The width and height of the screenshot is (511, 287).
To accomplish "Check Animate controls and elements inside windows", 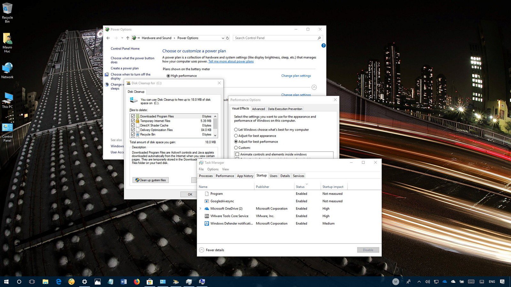I will [237, 154].
